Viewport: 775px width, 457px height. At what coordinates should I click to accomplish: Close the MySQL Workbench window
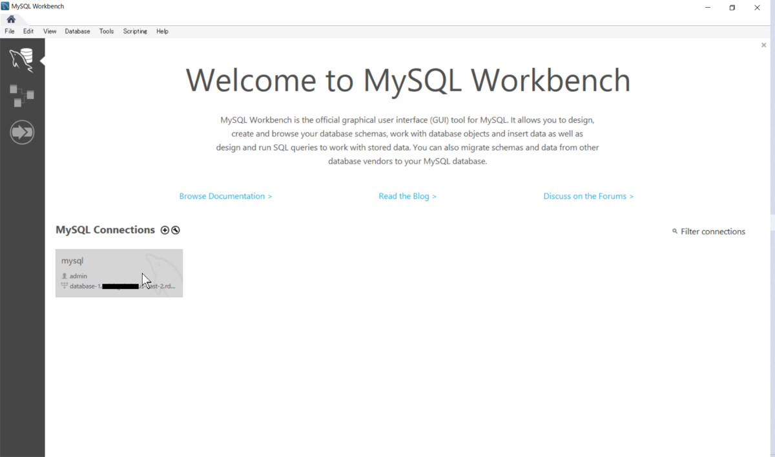[758, 7]
